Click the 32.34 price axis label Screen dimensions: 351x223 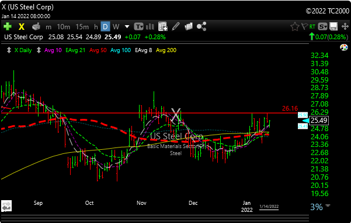pyautogui.click(x=319, y=56)
